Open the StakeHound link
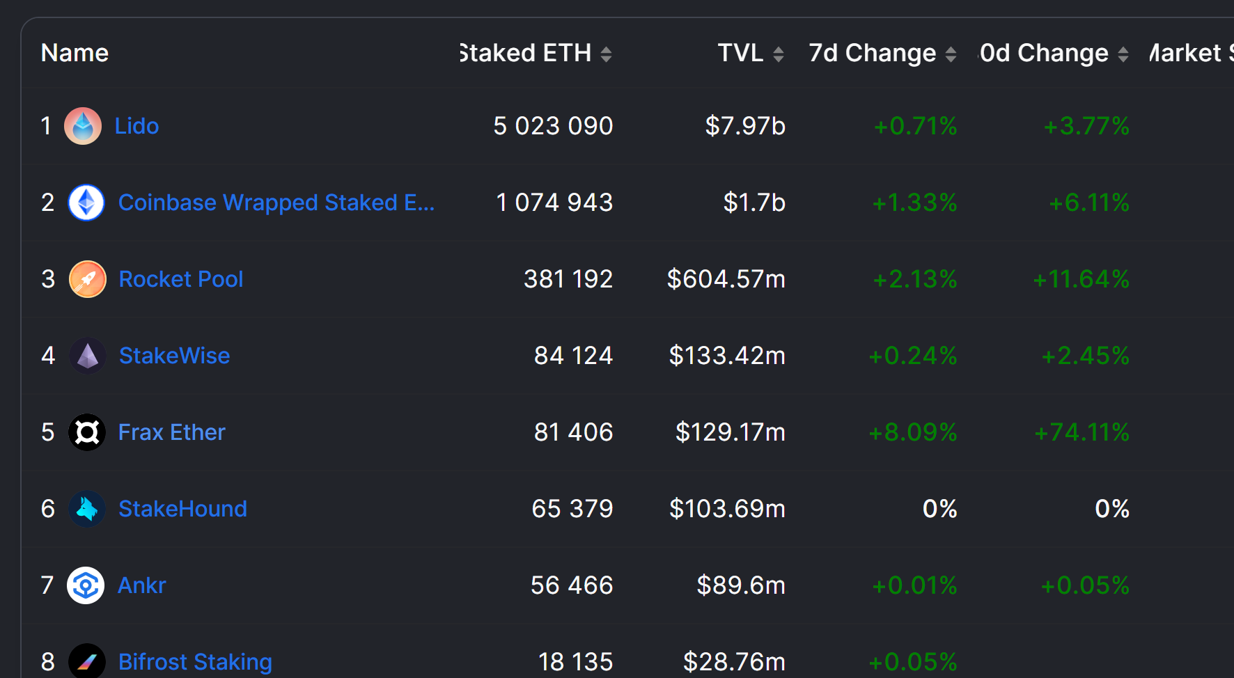1234x678 pixels. coord(182,509)
